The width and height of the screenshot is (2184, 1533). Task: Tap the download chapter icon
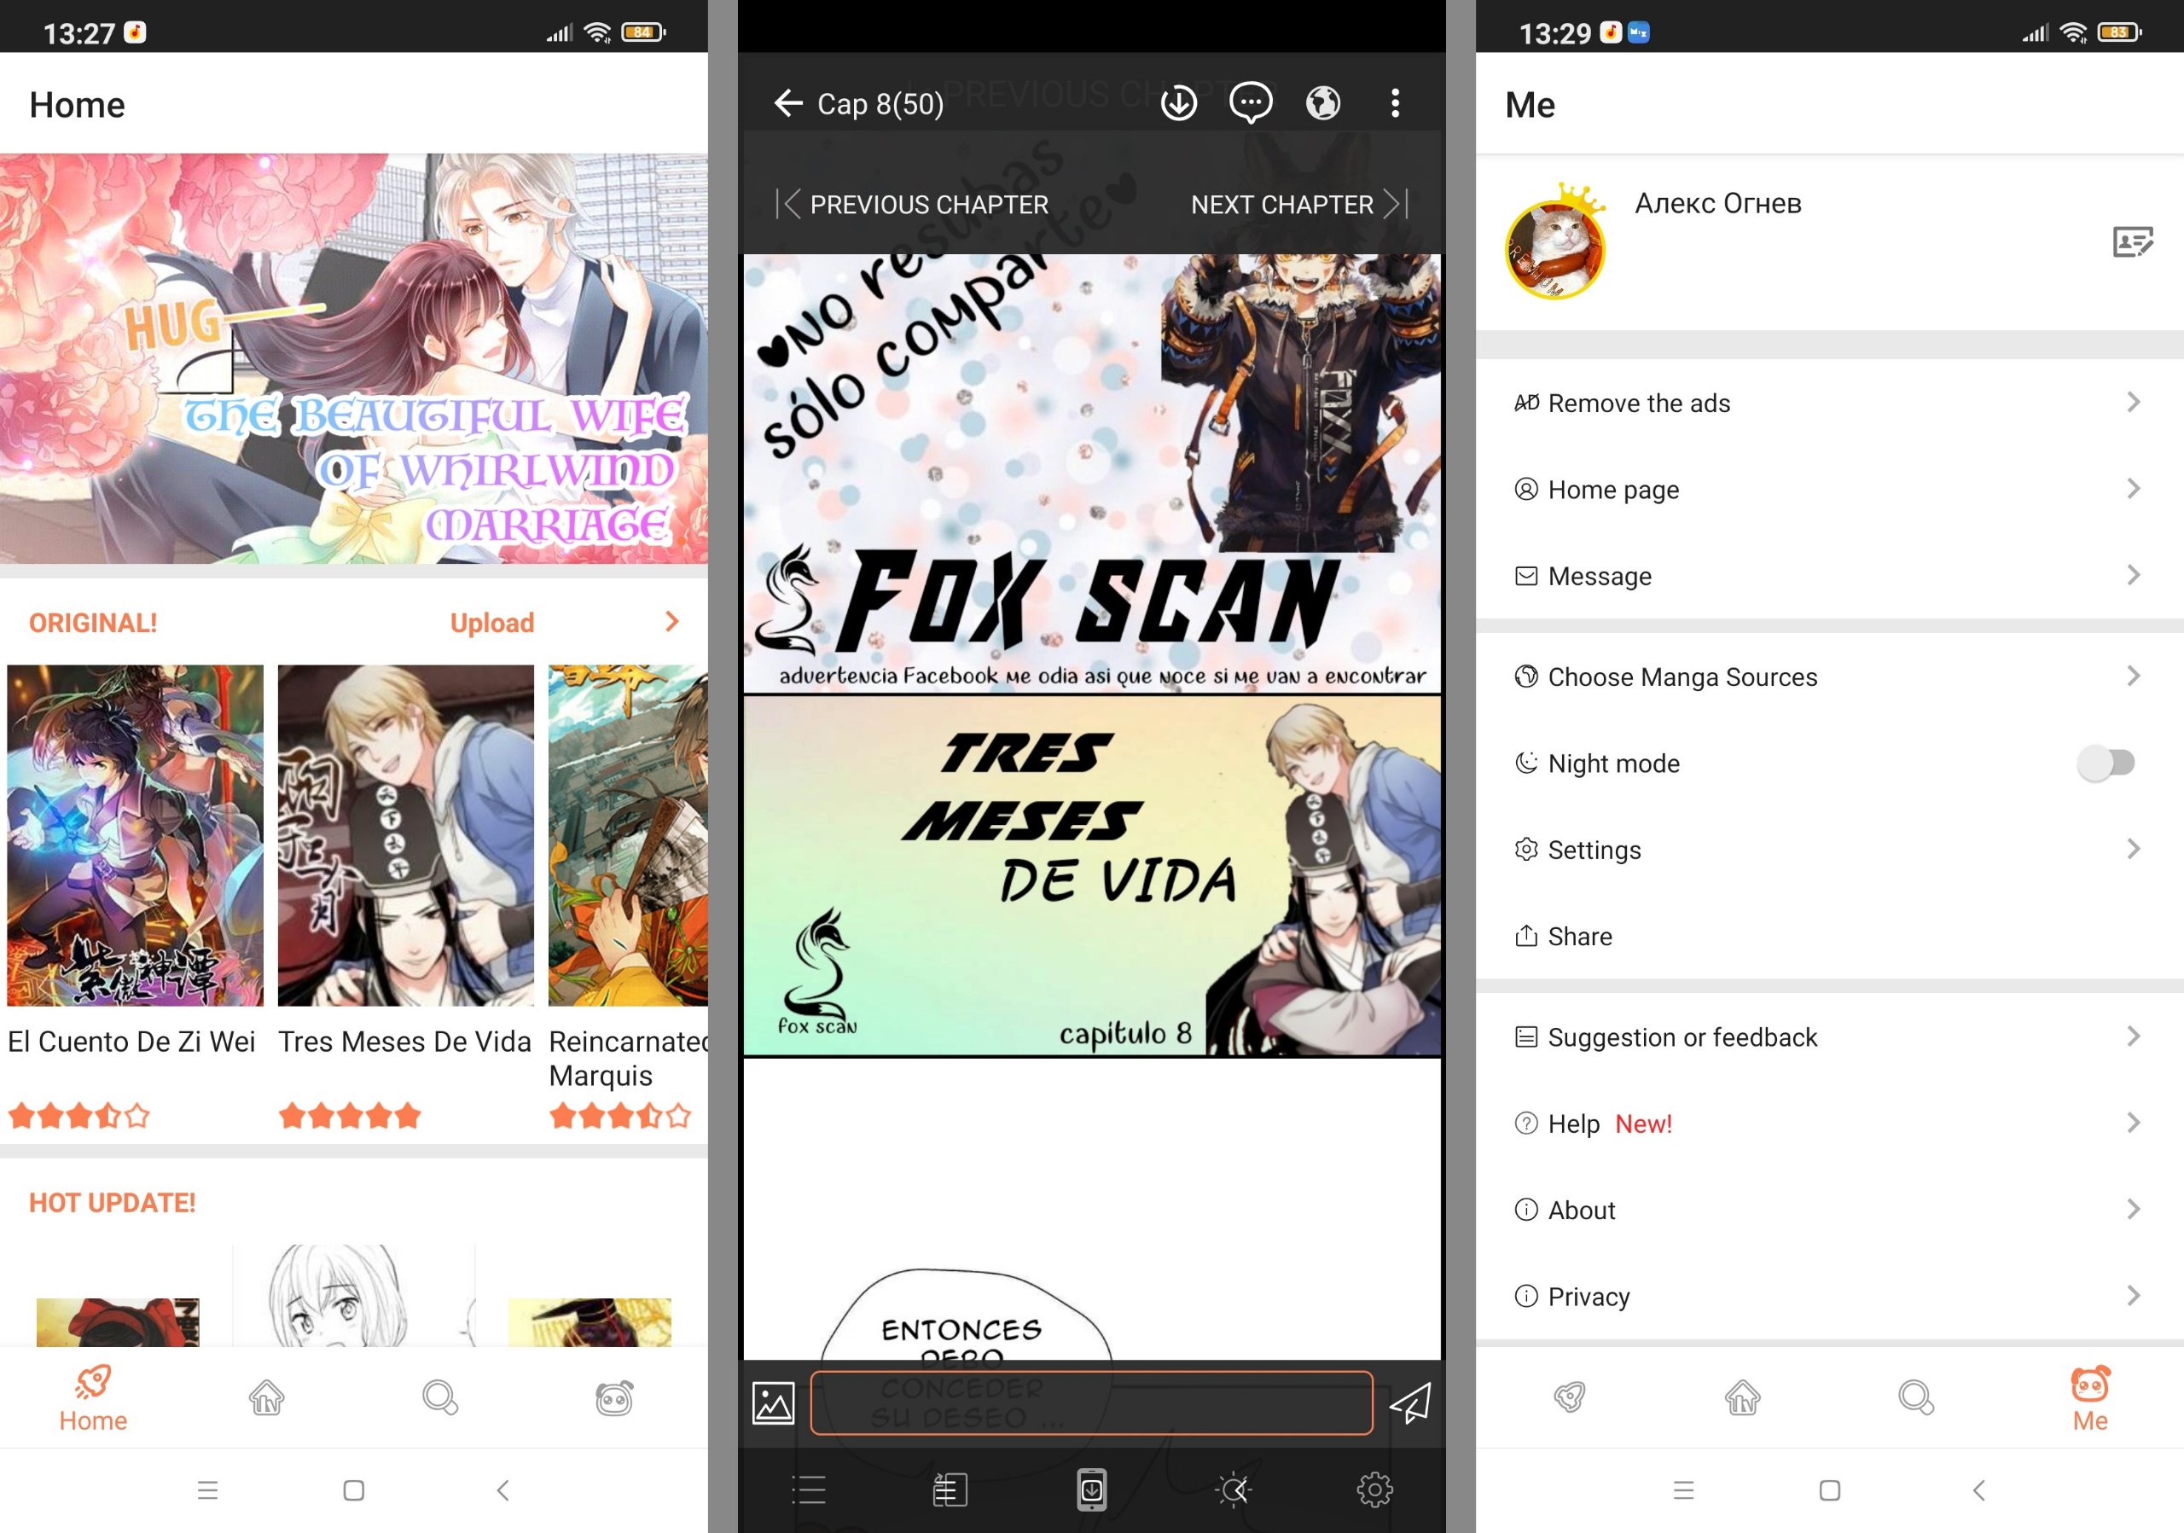click(1176, 105)
